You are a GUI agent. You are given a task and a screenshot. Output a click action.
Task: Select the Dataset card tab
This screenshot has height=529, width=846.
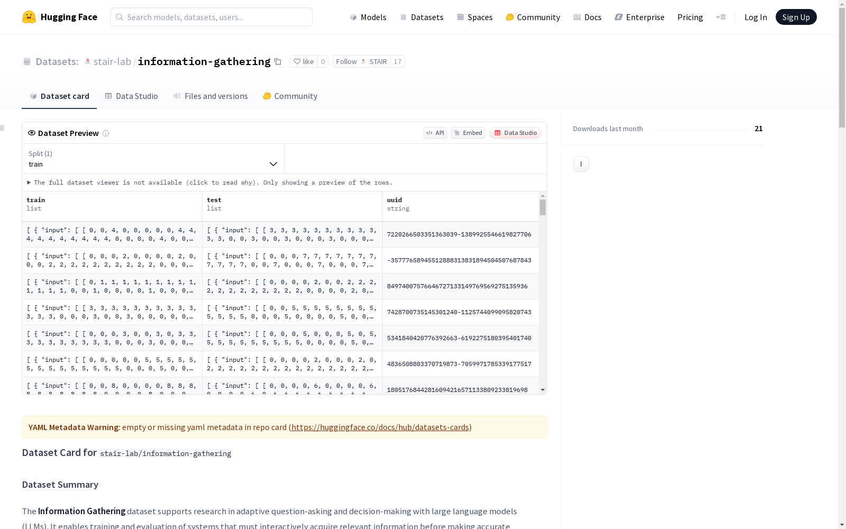pos(59,96)
